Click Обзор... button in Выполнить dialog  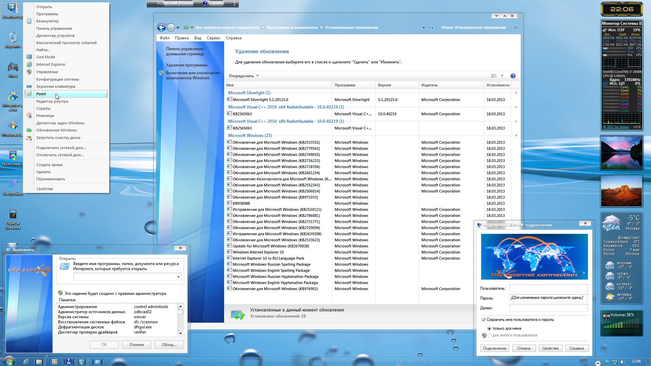tap(169, 345)
